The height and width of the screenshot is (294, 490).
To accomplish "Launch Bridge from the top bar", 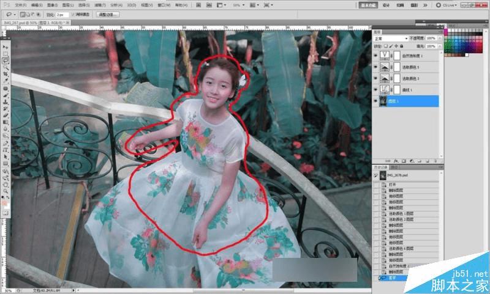I will 198,5.
